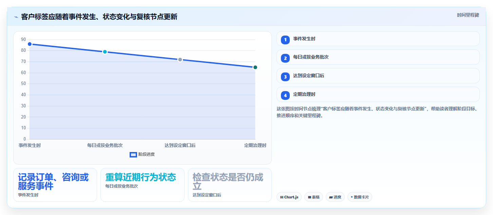The height and width of the screenshot is (215, 493).
Task: Click x-axis label 定期治理时 under chart
Action: (x=255, y=145)
